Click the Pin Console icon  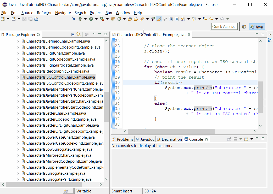pyautogui.click(x=229, y=139)
